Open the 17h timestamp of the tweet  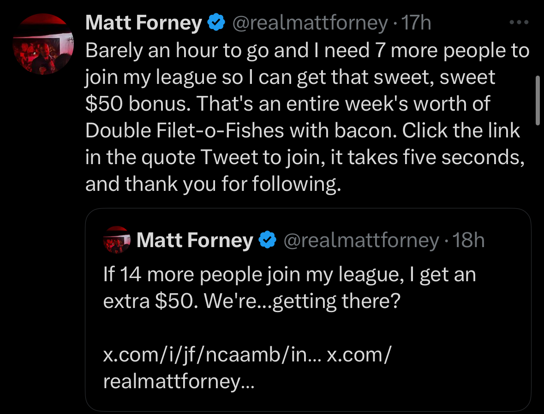tap(416, 22)
